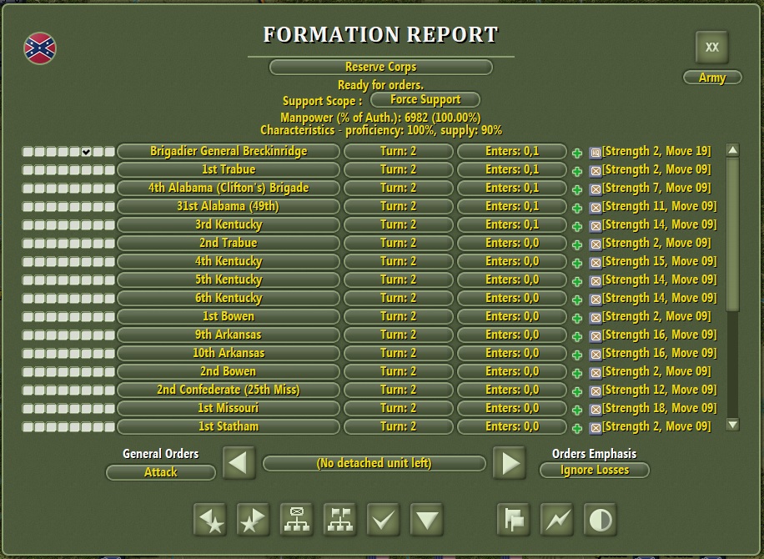Viewport: 764px width, 559px height.
Task: Click the Confederate battle flag emblem
Action: pos(40,48)
